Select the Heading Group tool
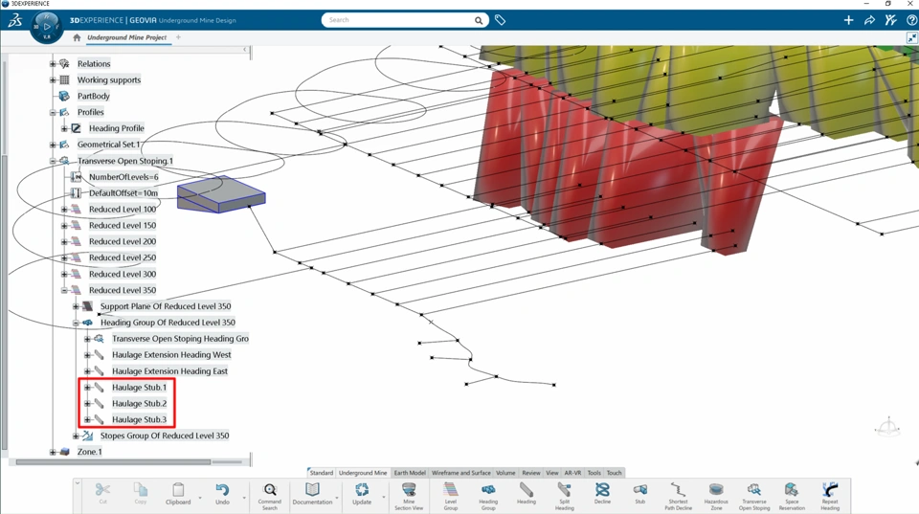This screenshot has height=514, width=919. (x=488, y=497)
